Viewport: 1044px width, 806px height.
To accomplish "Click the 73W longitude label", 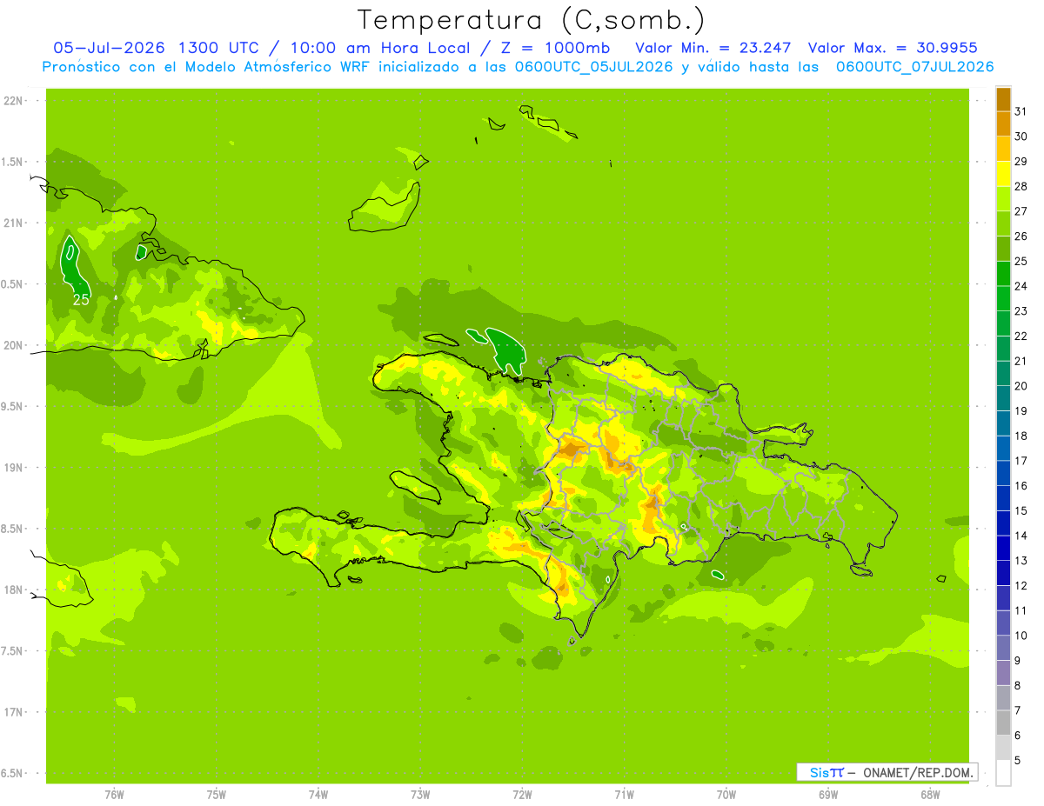I will coord(420,795).
